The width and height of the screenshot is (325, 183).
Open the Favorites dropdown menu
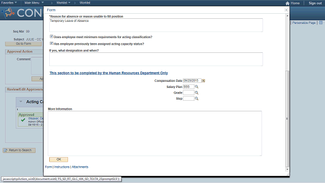tap(9, 3)
